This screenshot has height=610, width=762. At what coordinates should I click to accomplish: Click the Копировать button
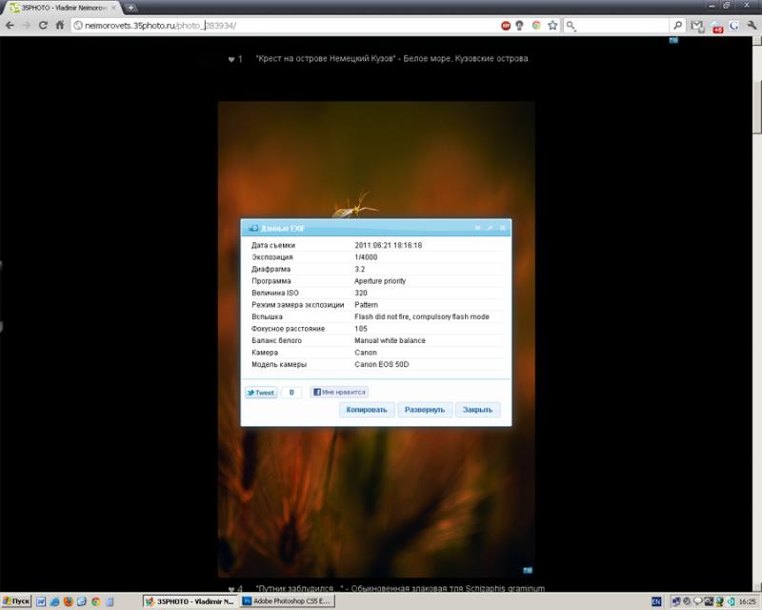(x=367, y=410)
